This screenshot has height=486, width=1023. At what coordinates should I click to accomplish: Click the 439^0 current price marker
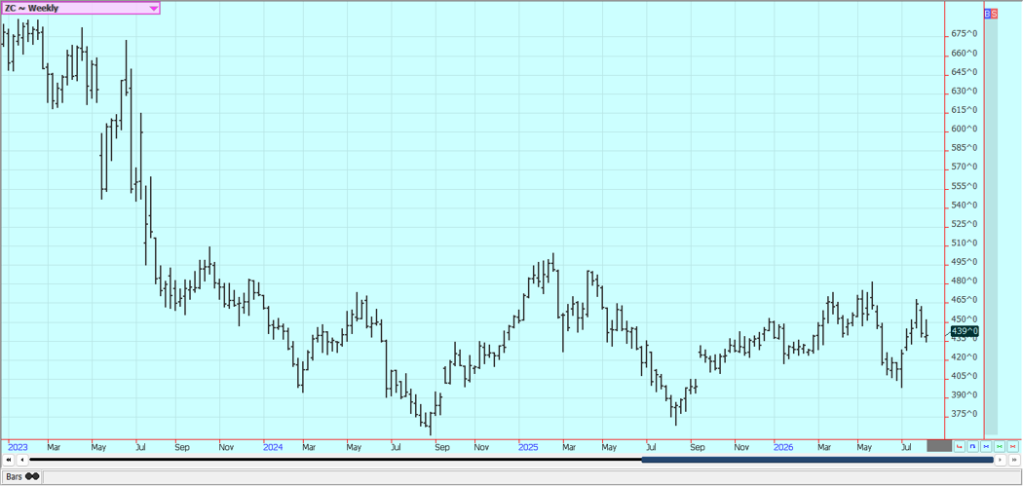coord(966,331)
